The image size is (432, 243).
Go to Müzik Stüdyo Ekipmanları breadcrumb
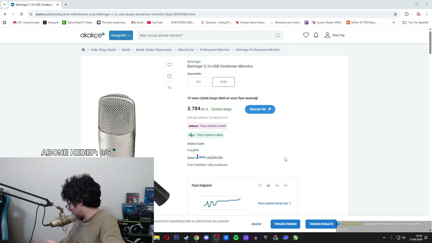click(154, 50)
